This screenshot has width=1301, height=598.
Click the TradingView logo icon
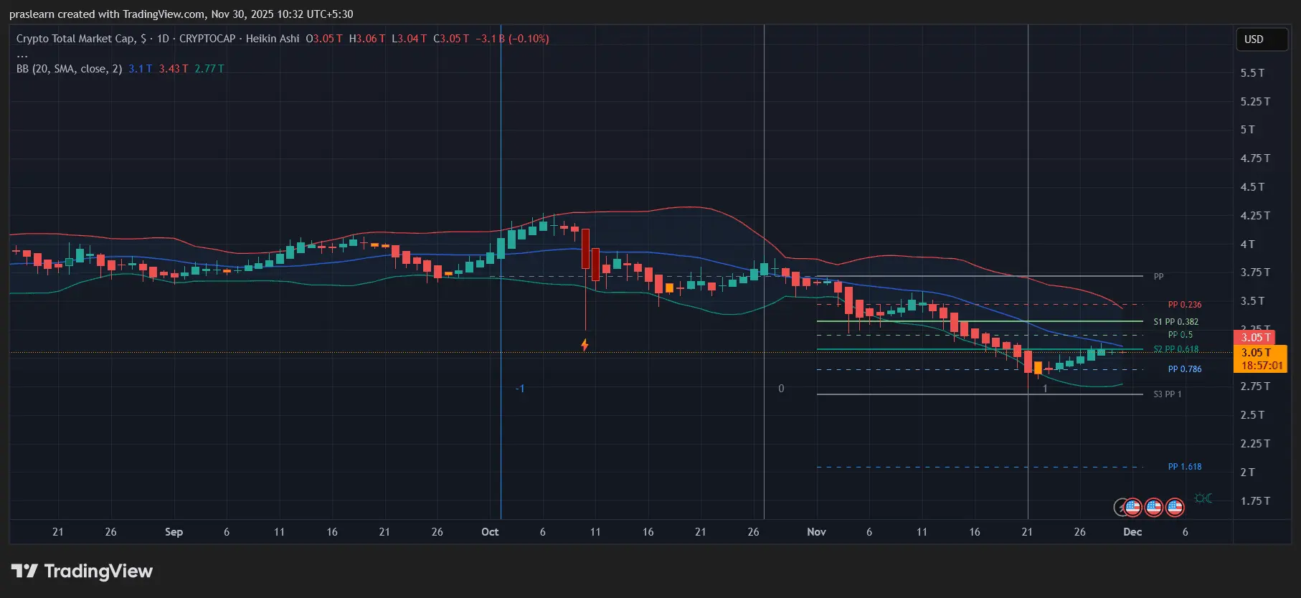(x=24, y=571)
